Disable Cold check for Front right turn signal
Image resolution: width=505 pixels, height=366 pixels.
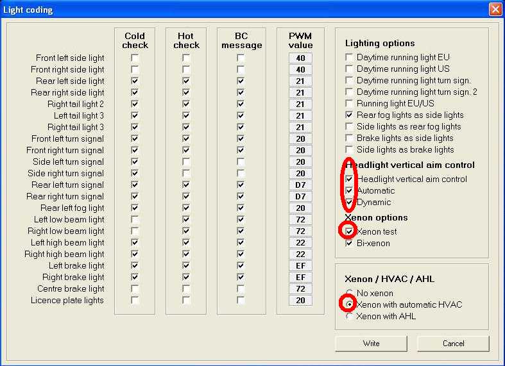[x=135, y=150]
